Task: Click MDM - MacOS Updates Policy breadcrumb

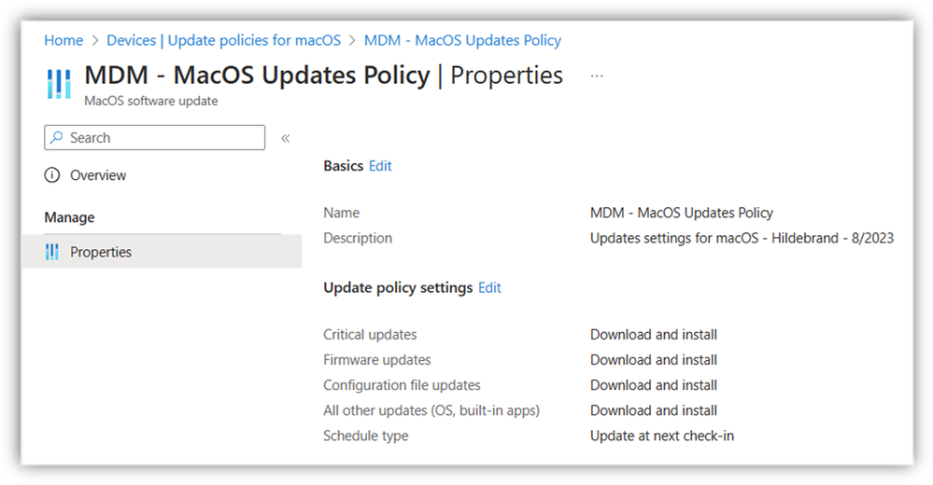Action: tap(463, 40)
